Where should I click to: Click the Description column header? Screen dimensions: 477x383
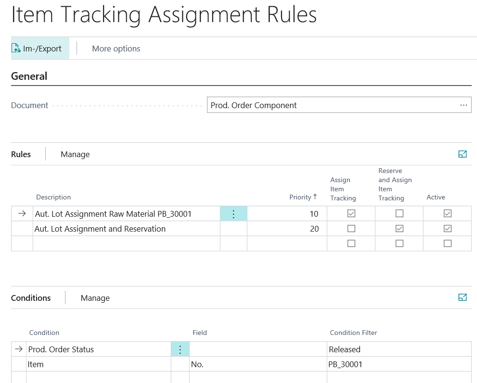click(53, 197)
